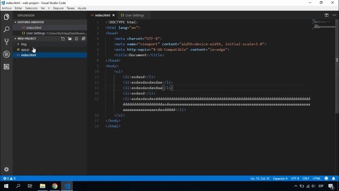
Task: Open the Debug view in activity bar
Action: coord(6,54)
